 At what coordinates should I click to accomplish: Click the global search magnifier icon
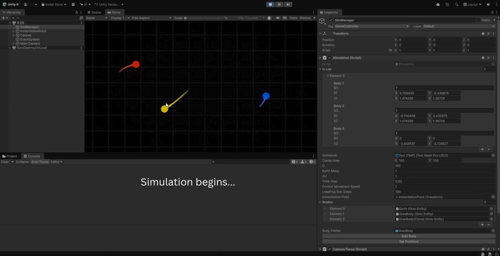457,4
